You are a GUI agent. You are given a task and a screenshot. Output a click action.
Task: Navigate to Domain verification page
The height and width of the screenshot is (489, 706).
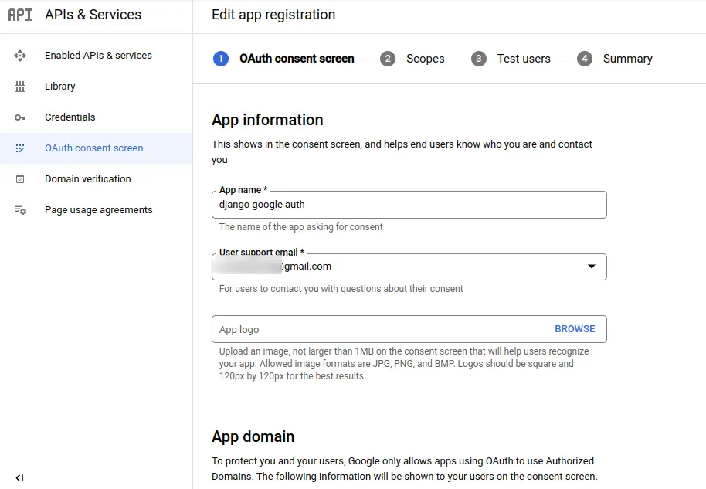pyautogui.click(x=88, y=179)
